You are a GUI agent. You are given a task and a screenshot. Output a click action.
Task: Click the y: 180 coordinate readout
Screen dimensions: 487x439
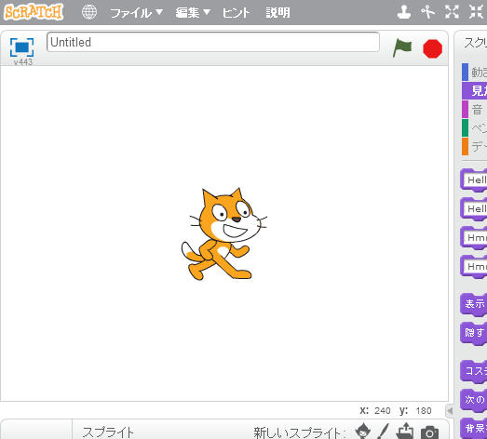coord(415,411)
